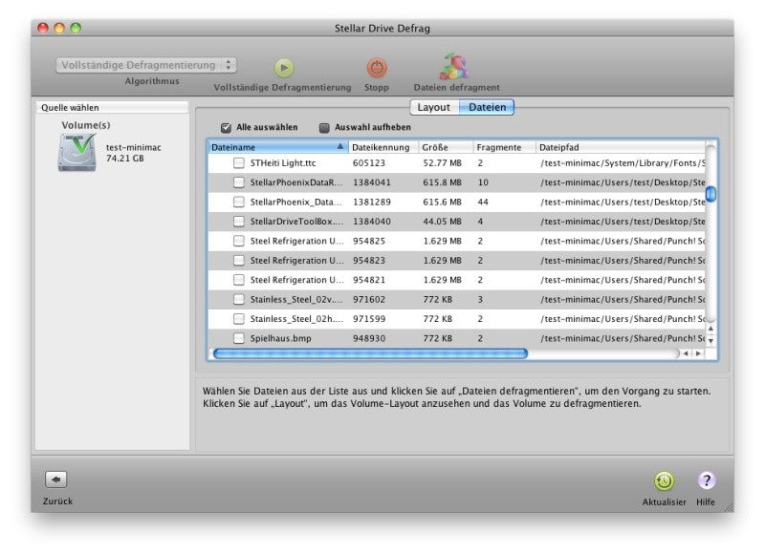Viewport: 765px width, 555px height.
Task: Check the StellarPhoenixDataR... file checkbox
Action: pyautogui.click(x=238, y=182)
